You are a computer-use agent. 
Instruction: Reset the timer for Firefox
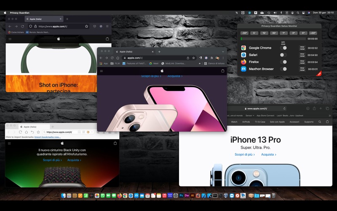click(302, 62)
